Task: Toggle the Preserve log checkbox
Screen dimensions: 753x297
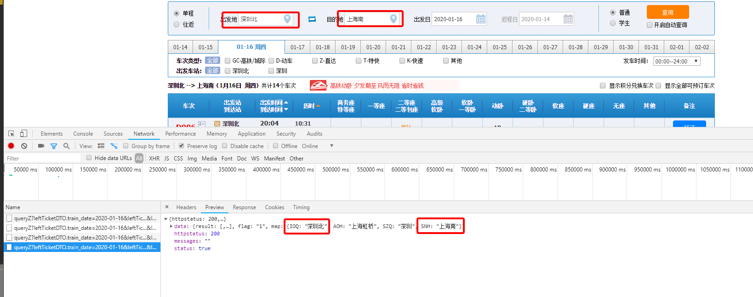Action: [x=182, y=146]
